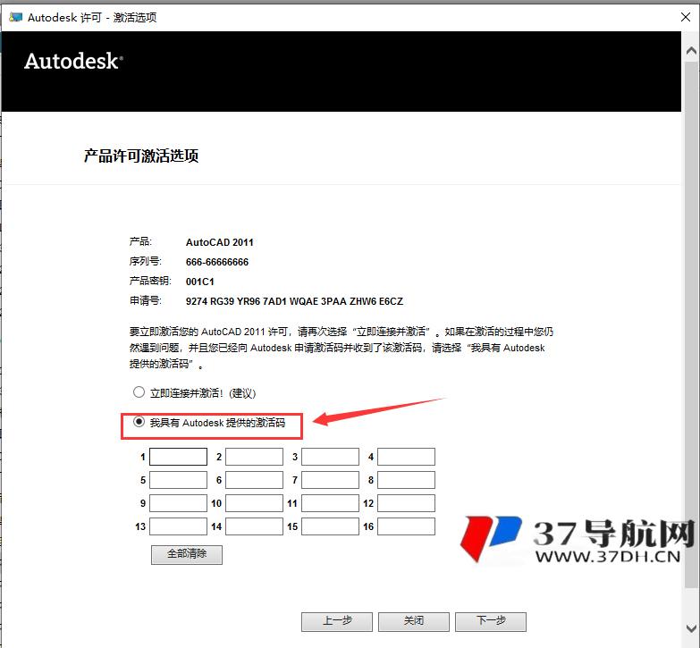Click activation code field 2

point(254,457)
